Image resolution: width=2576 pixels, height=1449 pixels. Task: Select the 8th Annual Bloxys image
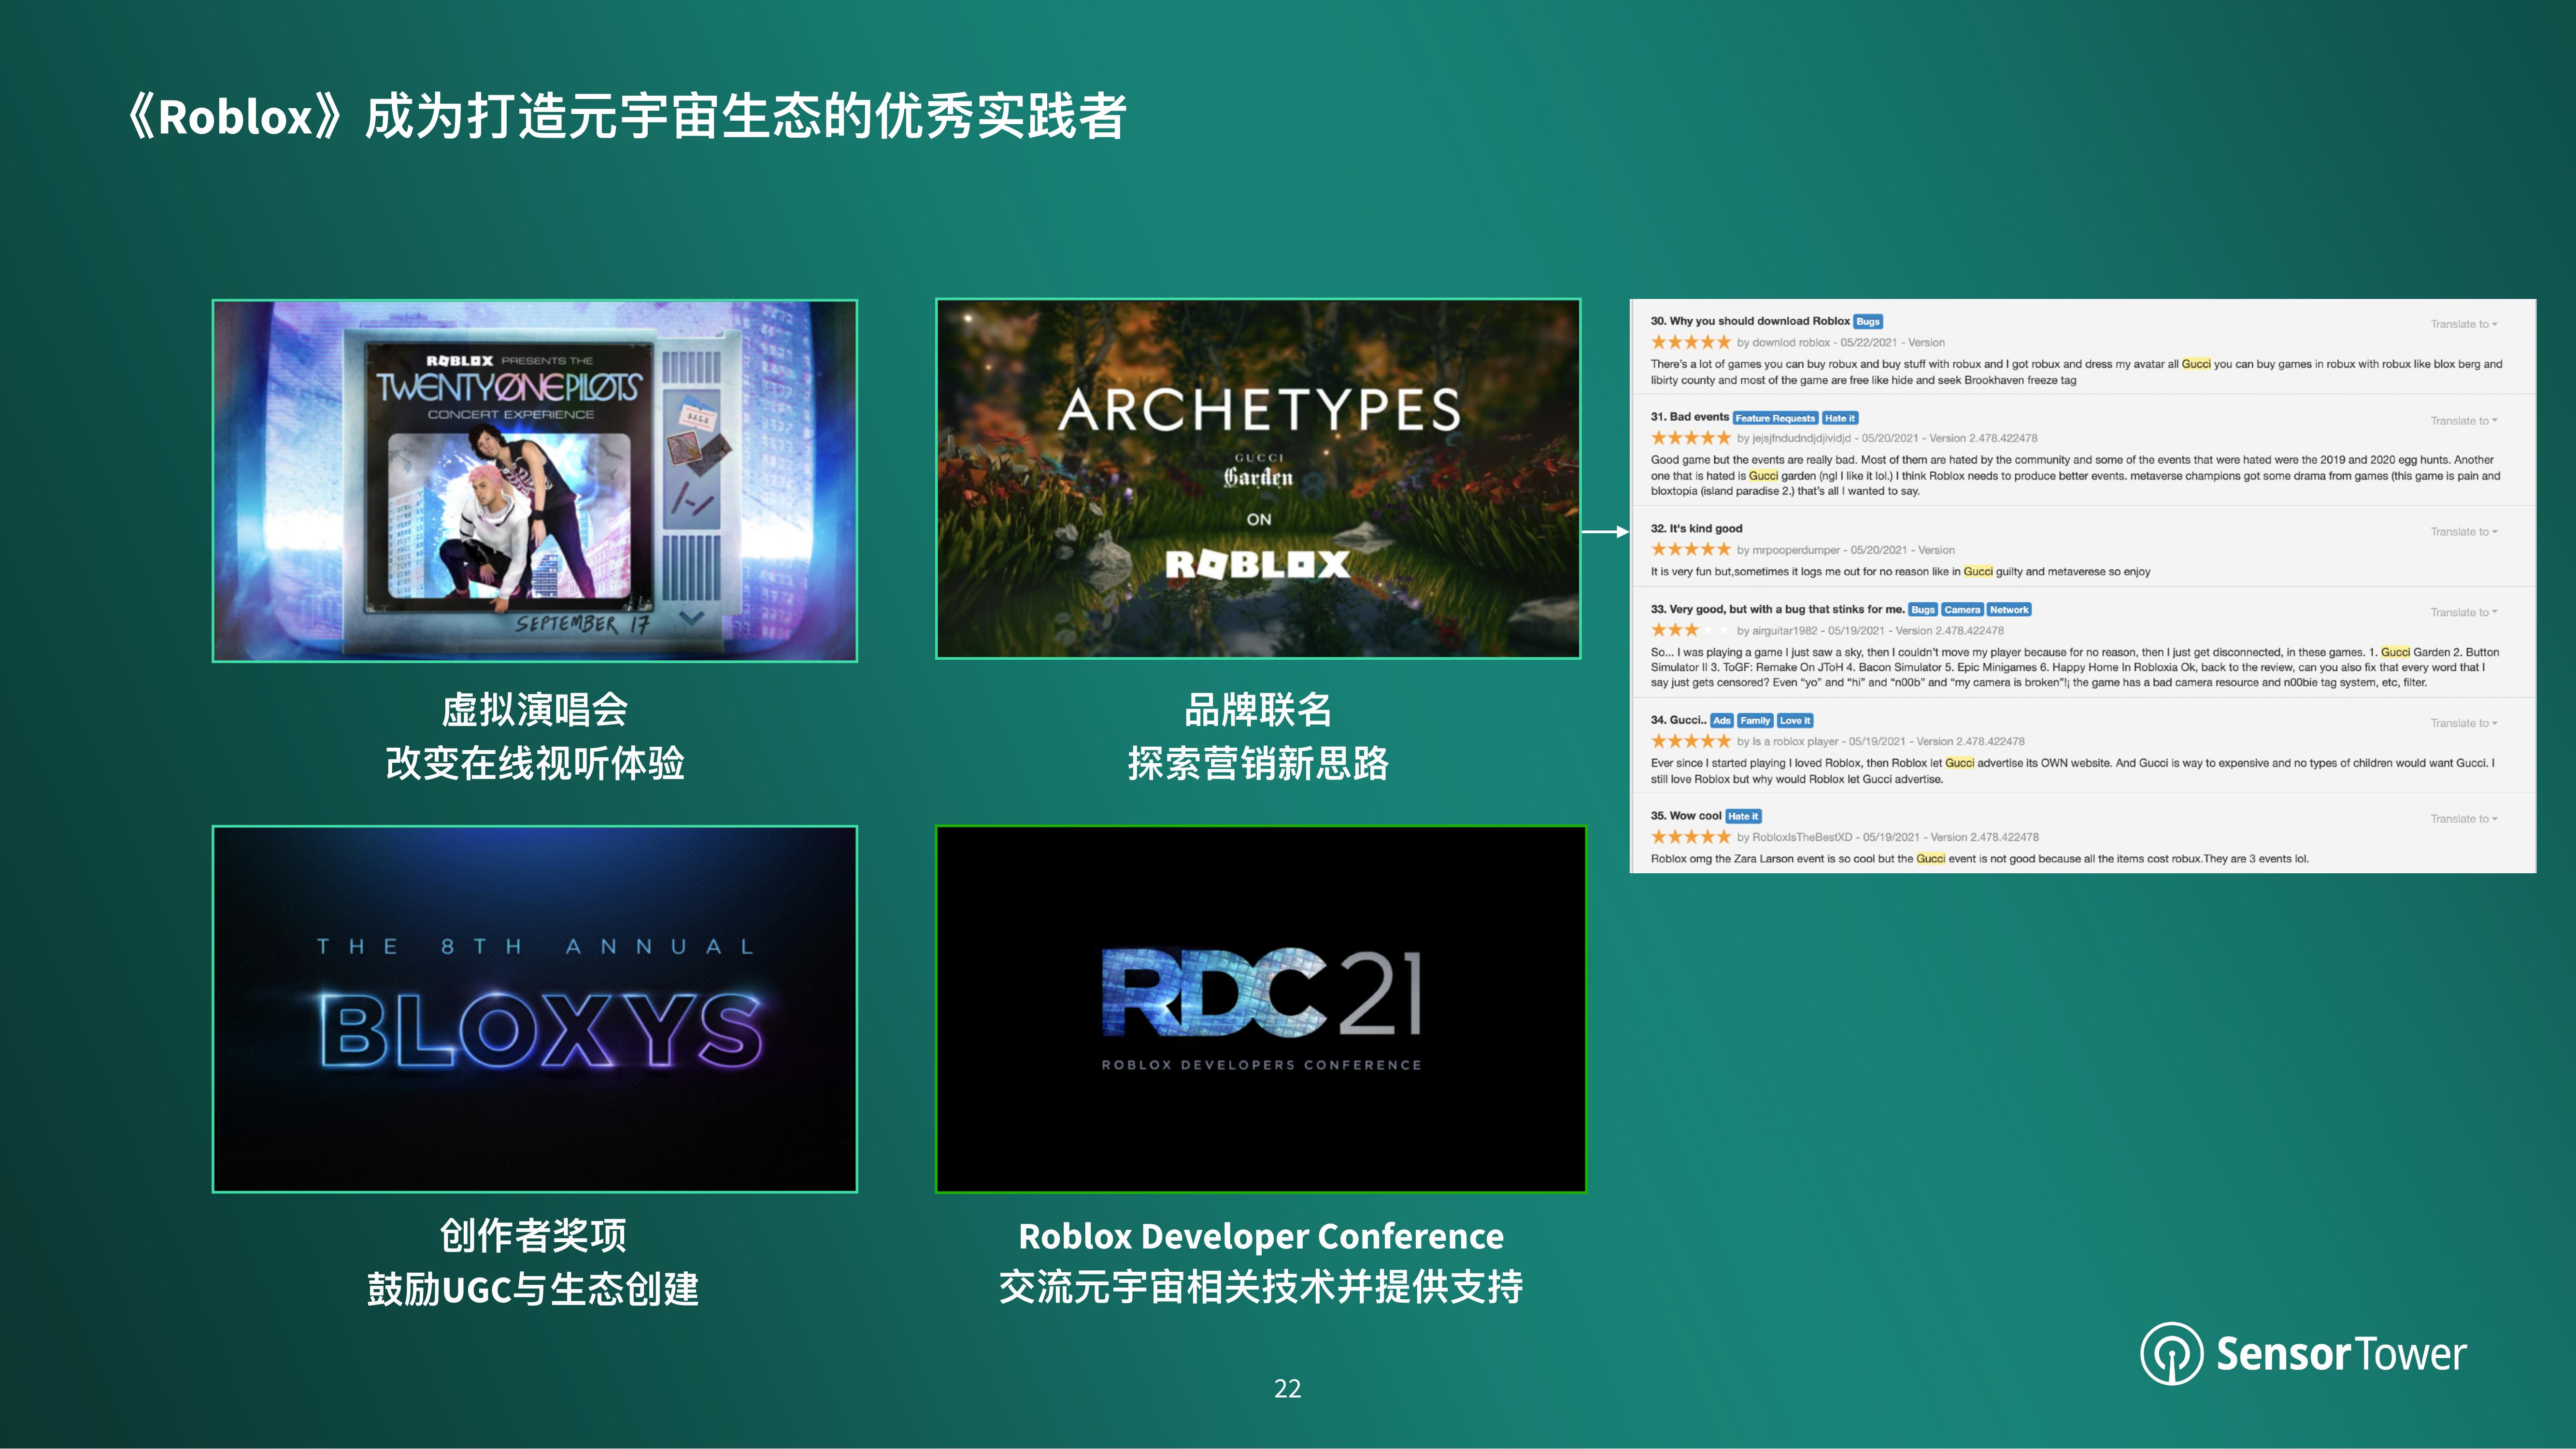click(x=535, y=1009)
